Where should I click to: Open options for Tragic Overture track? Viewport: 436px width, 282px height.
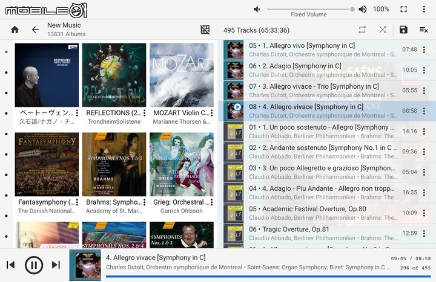pyautogui.click(x=424, y=234)
